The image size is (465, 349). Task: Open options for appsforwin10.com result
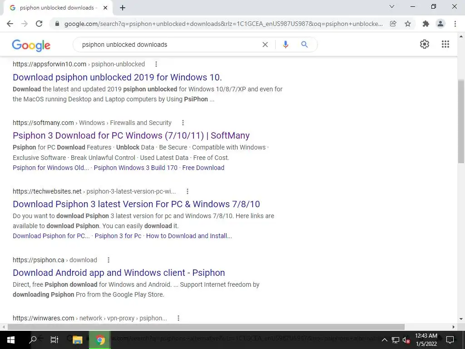coord(156,64)
